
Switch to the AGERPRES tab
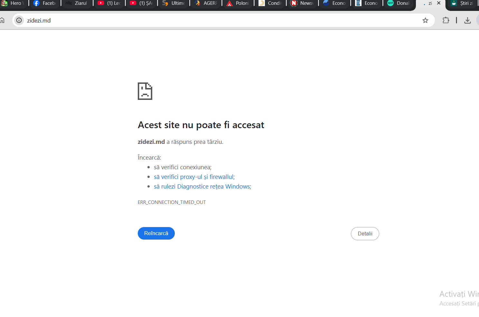coord(206,3)
